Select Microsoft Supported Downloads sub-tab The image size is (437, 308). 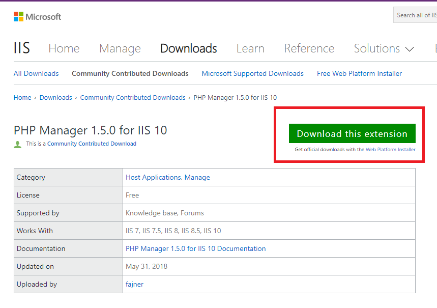[252, 74]
